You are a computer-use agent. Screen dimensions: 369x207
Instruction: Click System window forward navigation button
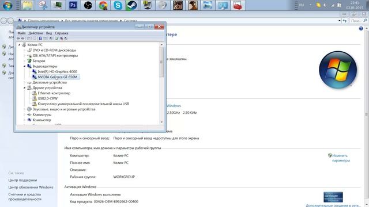10,21
